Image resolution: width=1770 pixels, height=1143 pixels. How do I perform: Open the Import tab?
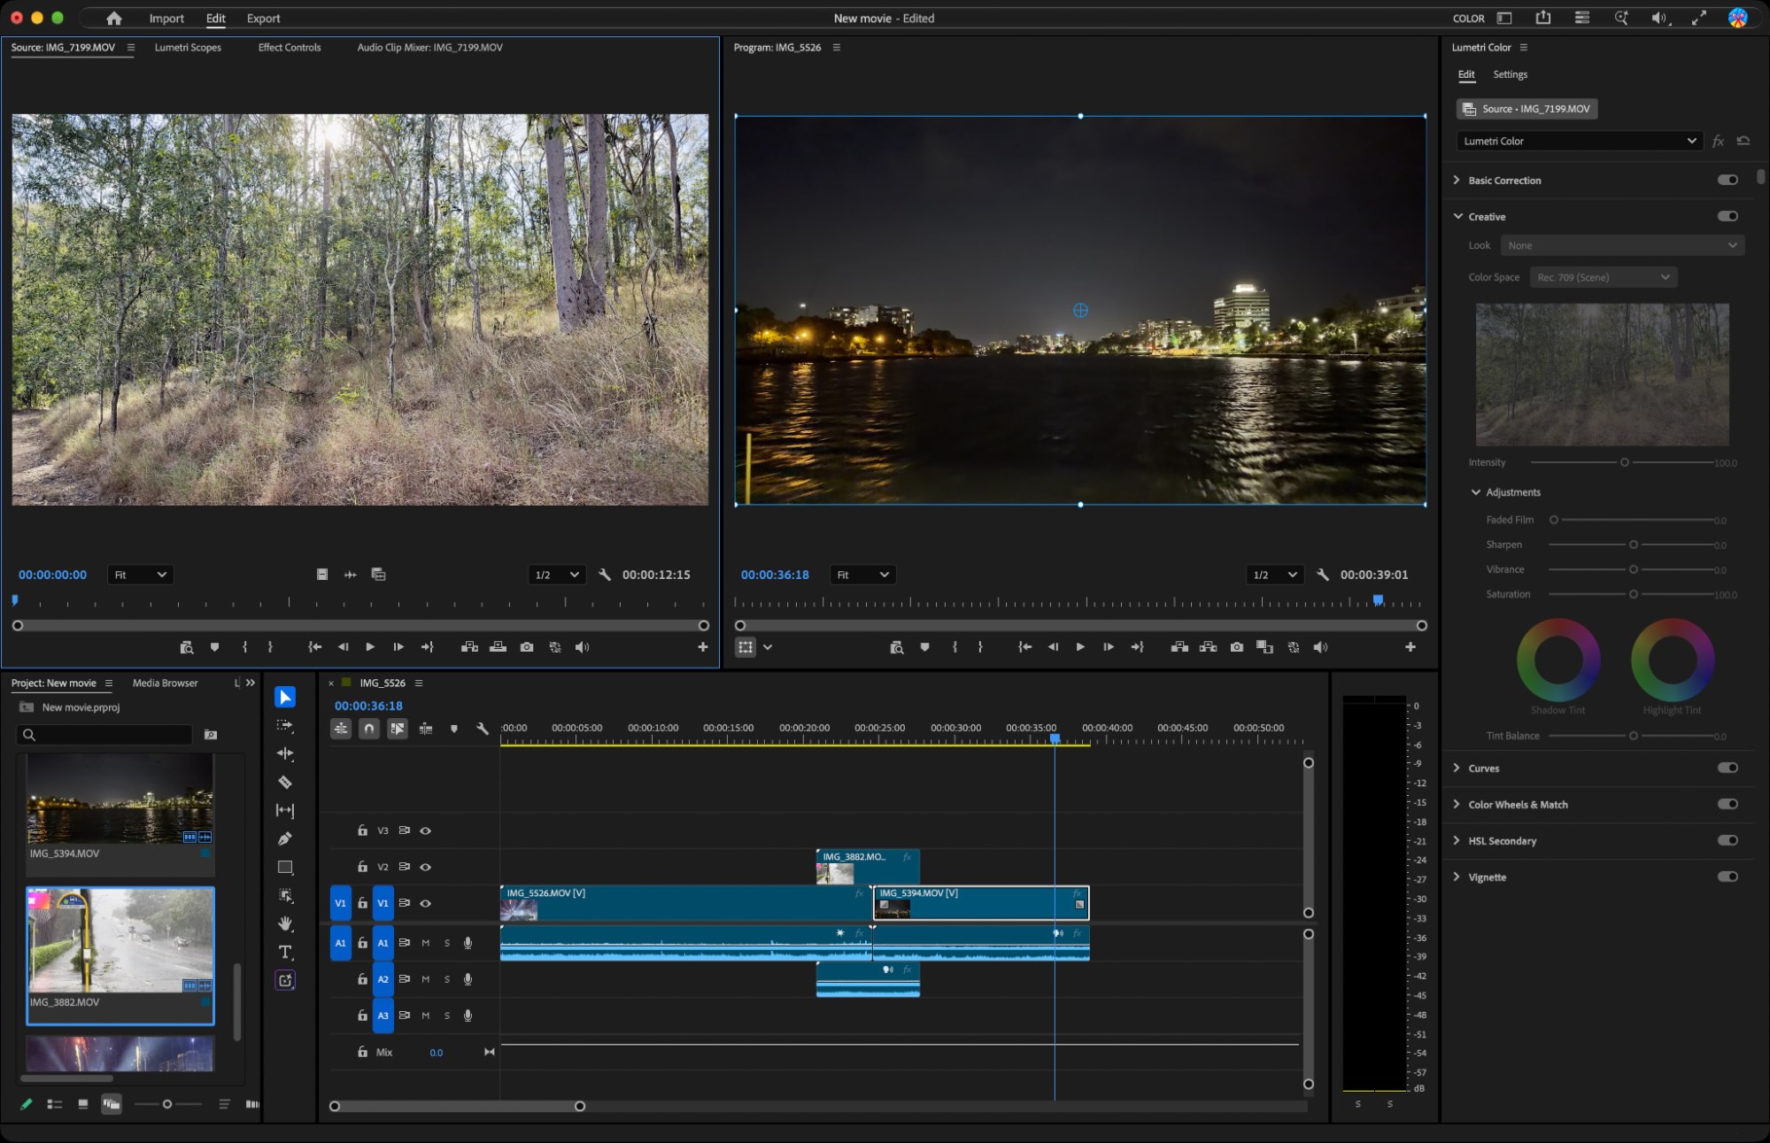(x=166, y=18)
